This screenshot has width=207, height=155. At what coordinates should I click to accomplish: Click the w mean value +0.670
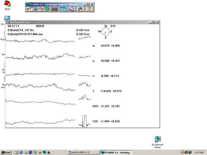pyautogui.click(x=105, y=46)
